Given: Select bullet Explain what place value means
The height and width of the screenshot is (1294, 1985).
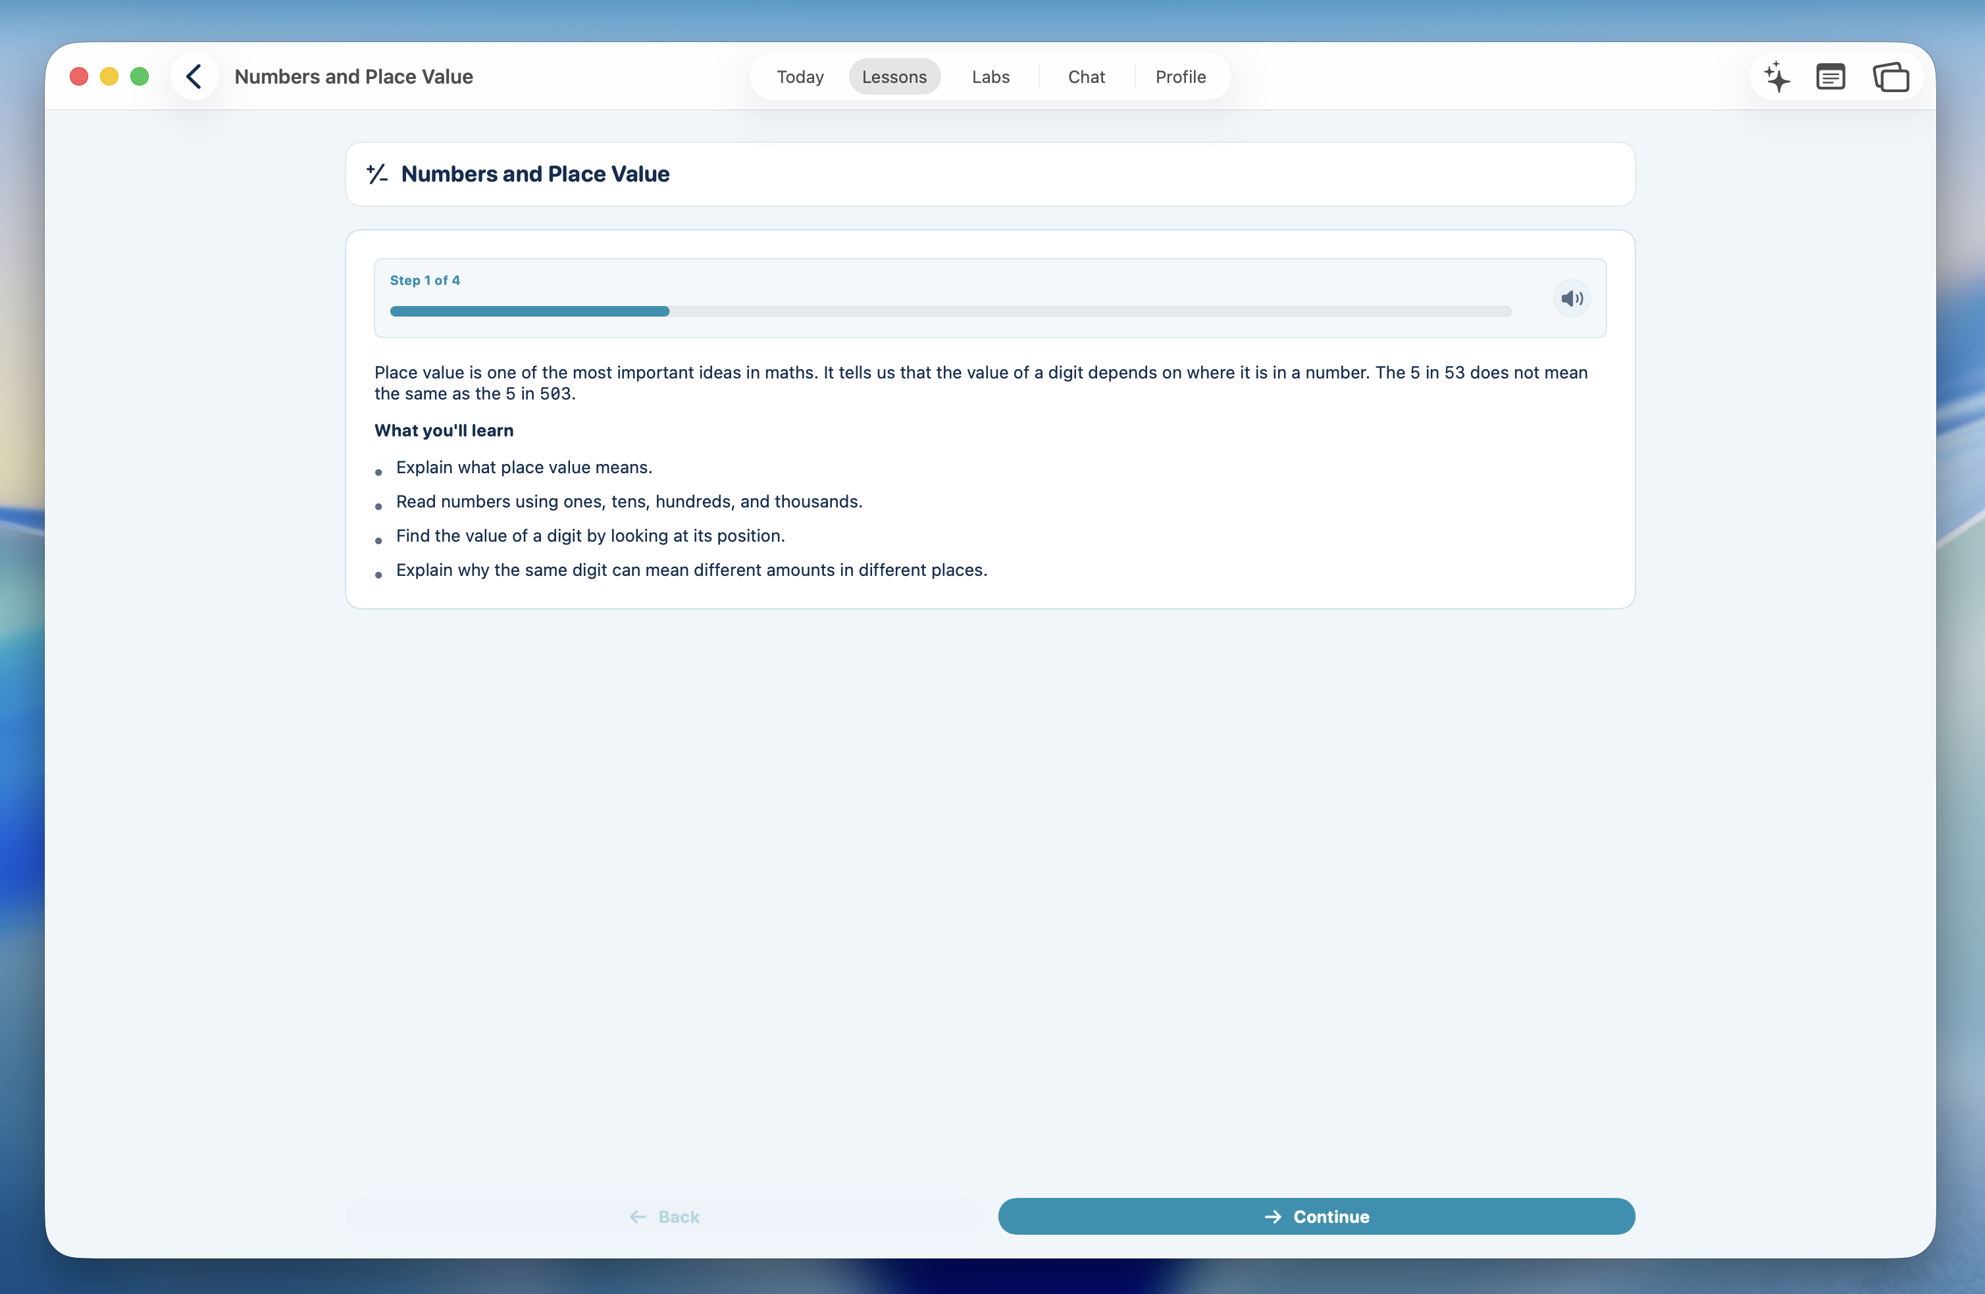Looking at the screenshot, I should (x=524, y=467).
